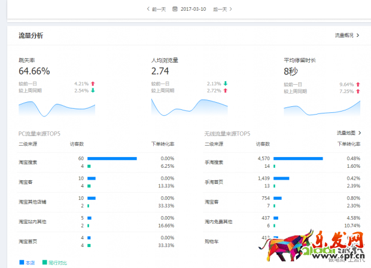Image resolution: width=371 pixels, height=268 pixels.
Task: Select the 手淘搜索 blue visitor bar
Action: (298, 158)
